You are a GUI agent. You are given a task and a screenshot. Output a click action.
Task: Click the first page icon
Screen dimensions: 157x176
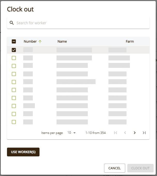115,133
